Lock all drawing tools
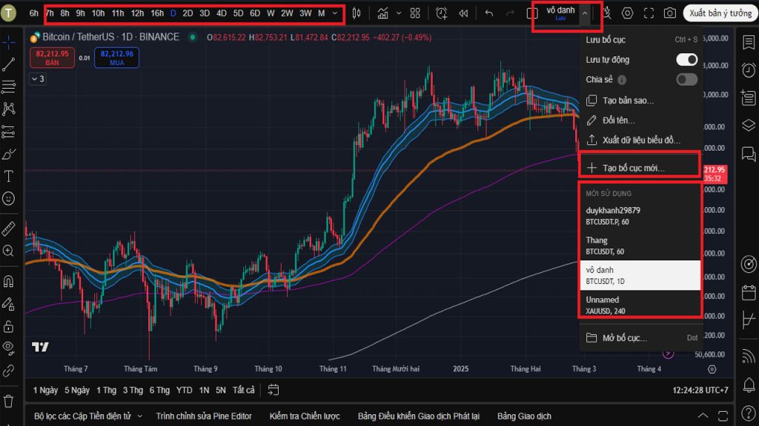The height and width of the screenshot is (426, 759). click(9, 326)
